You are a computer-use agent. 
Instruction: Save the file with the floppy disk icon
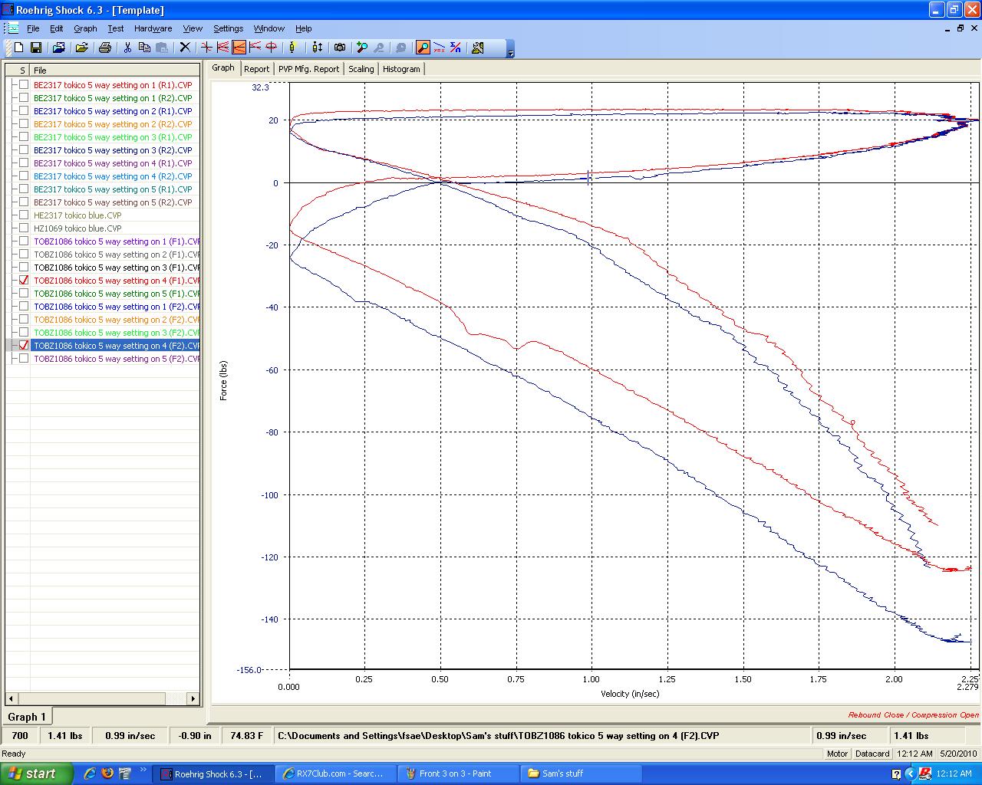(35, 48)
